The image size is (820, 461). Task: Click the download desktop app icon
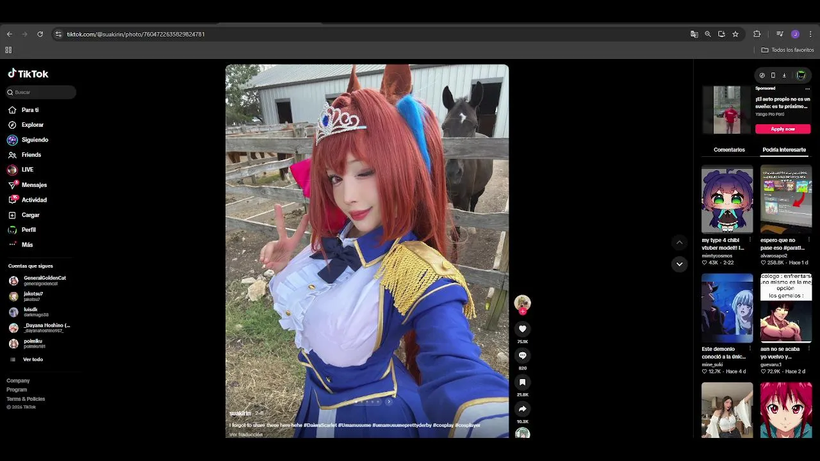[x=783, y=76]
